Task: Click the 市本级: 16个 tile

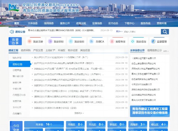Action: [x=44, y=124]
